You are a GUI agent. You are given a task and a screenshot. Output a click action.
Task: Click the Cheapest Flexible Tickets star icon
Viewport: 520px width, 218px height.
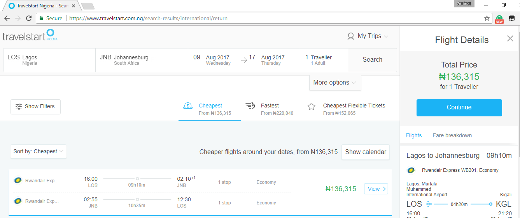pos(312,106)
